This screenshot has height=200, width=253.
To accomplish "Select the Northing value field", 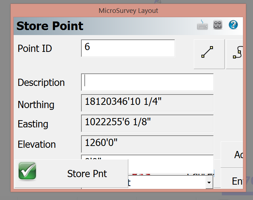I will click(147, 103).
